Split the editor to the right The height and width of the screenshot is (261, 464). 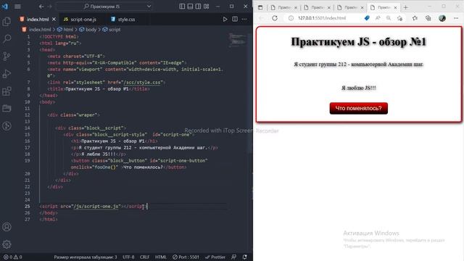(235, 20)
